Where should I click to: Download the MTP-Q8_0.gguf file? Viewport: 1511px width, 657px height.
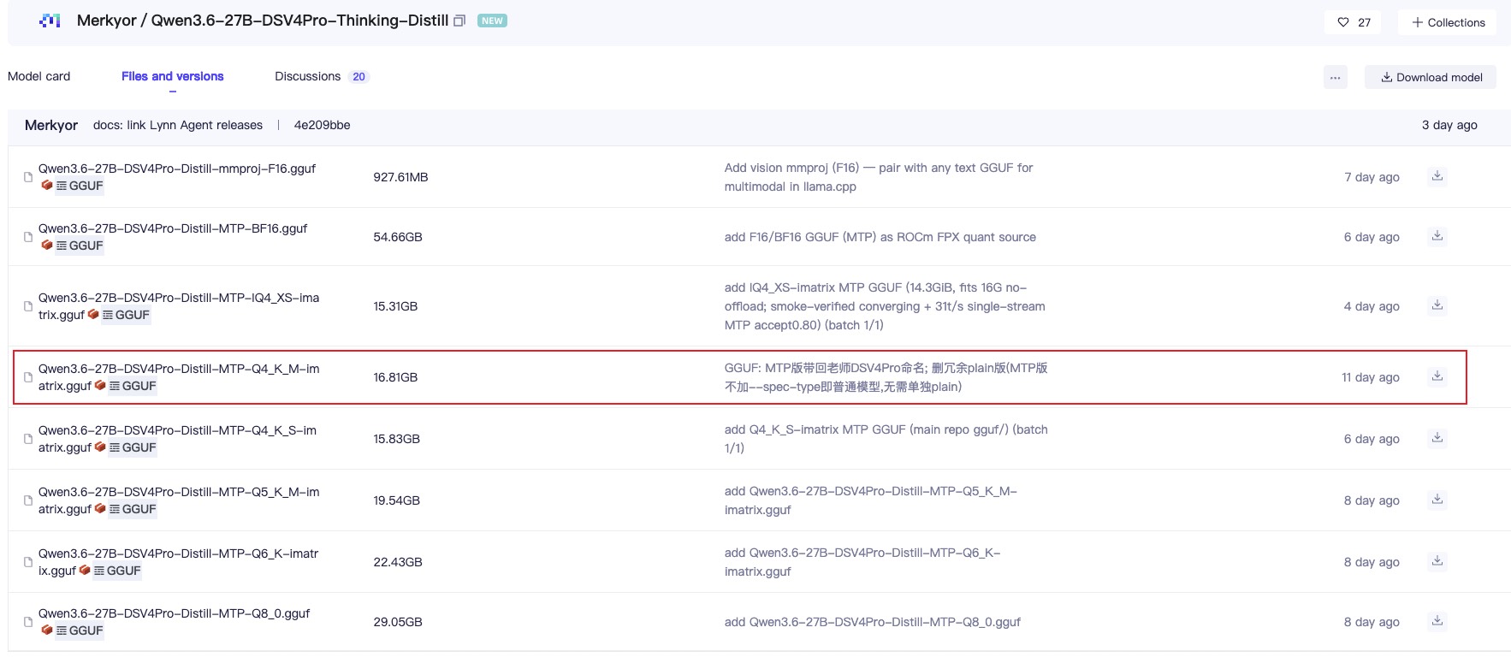tap(1437, 621)
